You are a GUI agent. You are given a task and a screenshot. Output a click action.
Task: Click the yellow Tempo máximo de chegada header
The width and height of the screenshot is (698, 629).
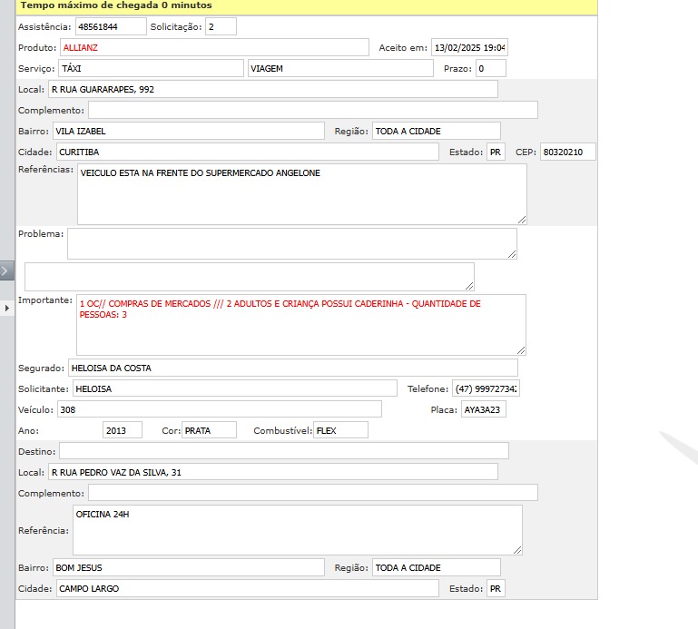click(307, 6)
